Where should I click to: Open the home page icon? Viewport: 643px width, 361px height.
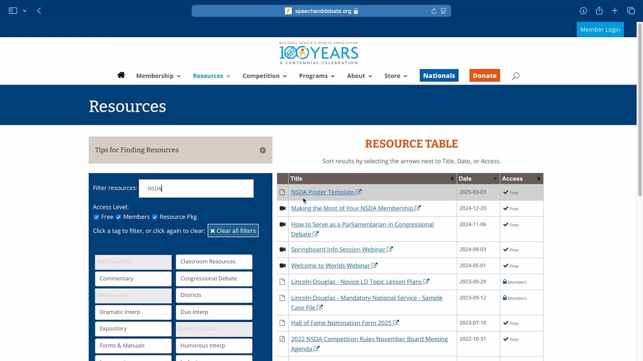121,75
